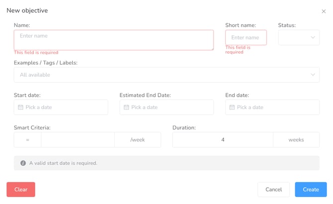Open the Examples / Tags / Labels dropdown
333x204 pixels.
tap(159, 75)
